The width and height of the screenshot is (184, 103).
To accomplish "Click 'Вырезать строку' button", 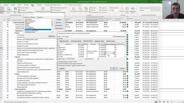I will tap(64, 41).
